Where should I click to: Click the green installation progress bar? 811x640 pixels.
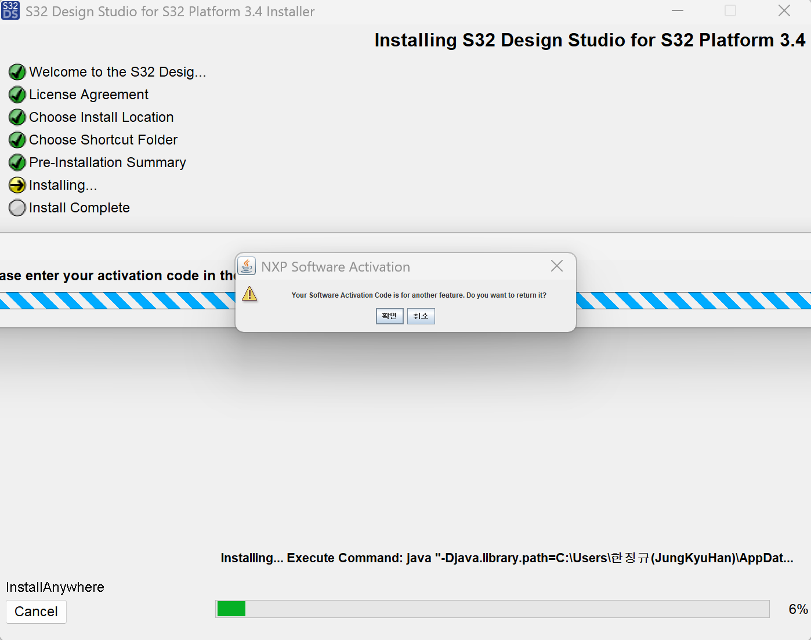coord(493,609)
